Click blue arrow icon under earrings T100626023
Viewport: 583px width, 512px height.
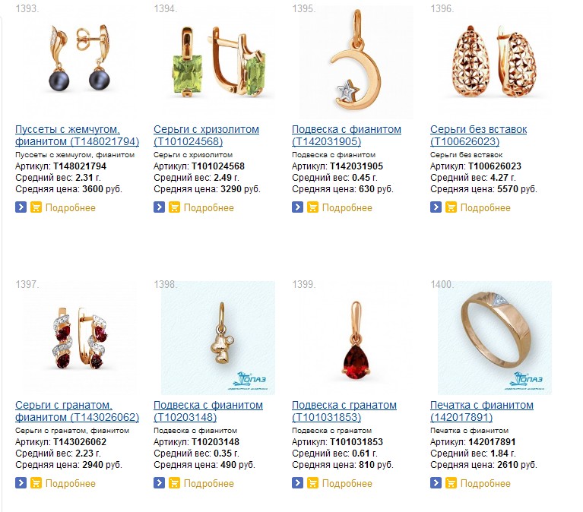(x=436, y=207)
